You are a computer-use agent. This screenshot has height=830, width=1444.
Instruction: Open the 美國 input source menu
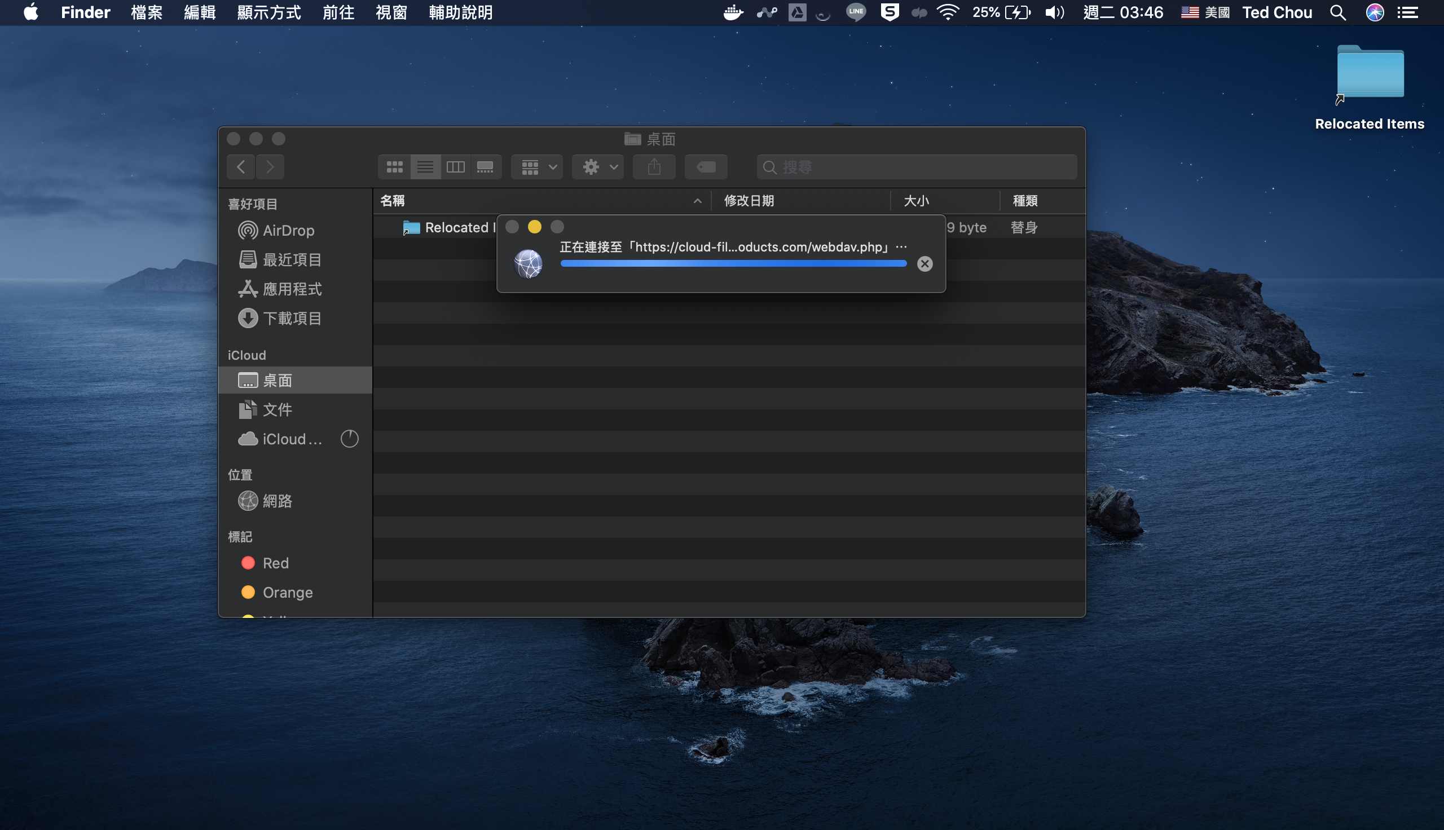coord(1206,12)
